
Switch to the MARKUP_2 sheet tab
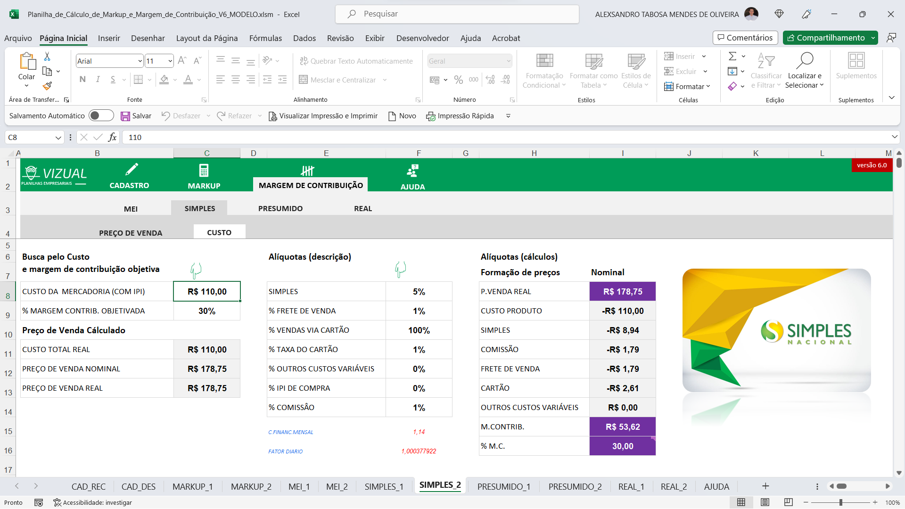(x=251, y=486)
